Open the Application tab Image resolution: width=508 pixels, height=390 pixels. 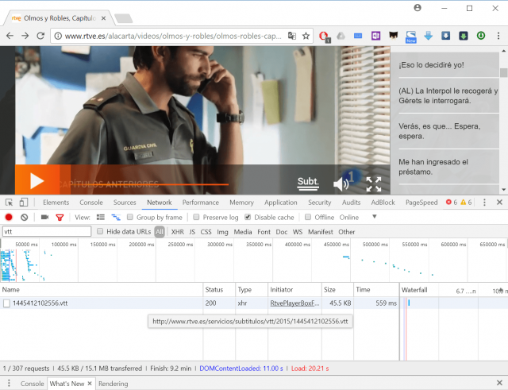point(281,203)
